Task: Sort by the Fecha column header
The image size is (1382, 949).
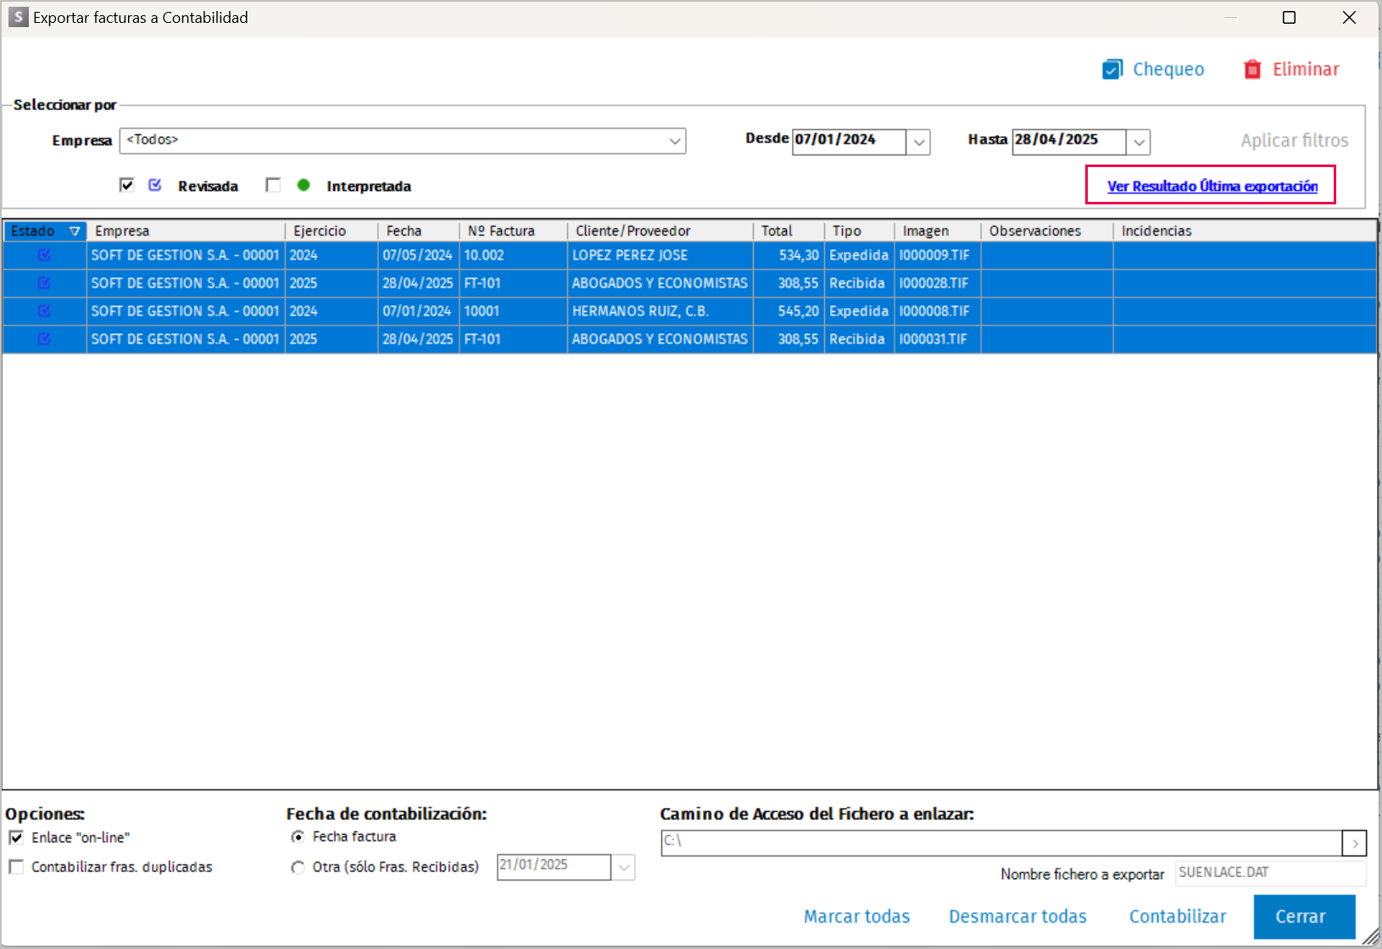Action: (419, 231)
